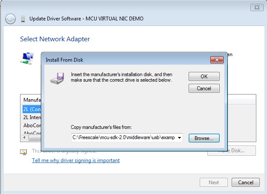Click the floppy disk icon in the dialog

click(57, 77)
